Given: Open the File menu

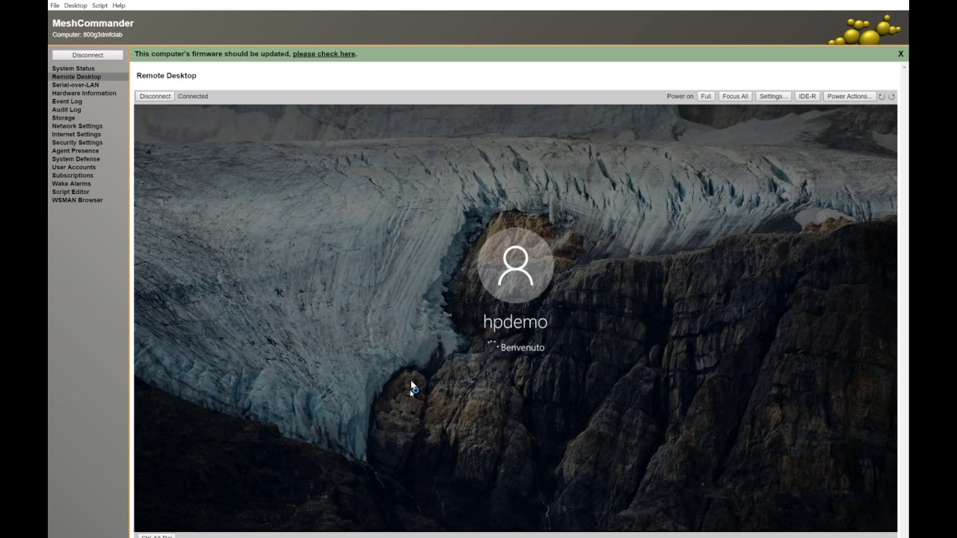Looking at the screenshot, I should 55,5.
